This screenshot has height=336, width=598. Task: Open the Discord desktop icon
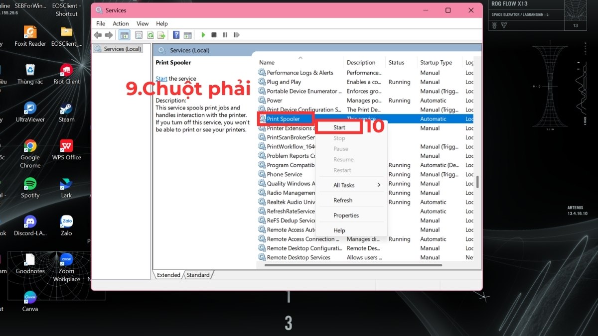[x=30, y=225]
